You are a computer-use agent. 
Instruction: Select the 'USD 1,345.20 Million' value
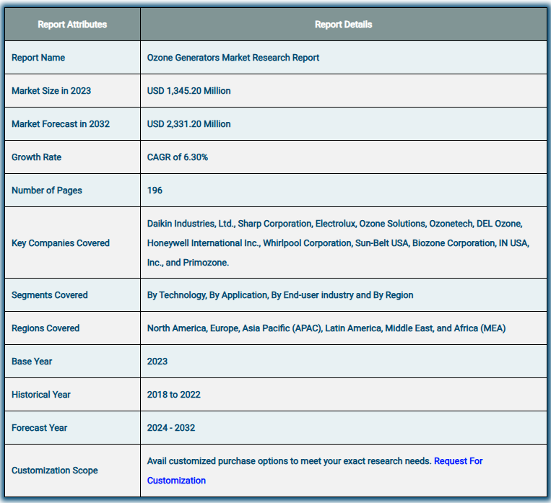tap(188, 91)
